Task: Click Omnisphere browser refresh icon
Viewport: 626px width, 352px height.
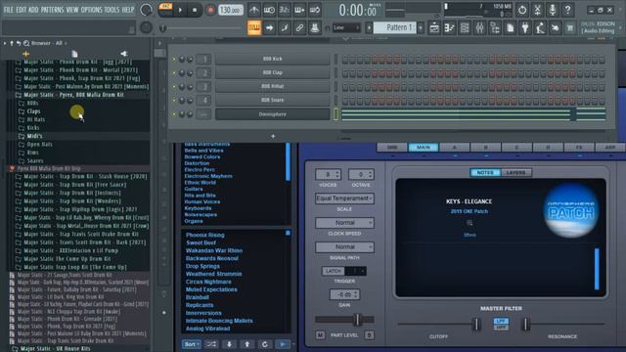Action: 265,344
